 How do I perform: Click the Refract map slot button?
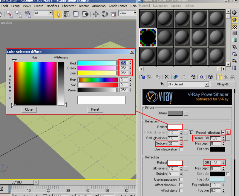[x=186, y=163]
